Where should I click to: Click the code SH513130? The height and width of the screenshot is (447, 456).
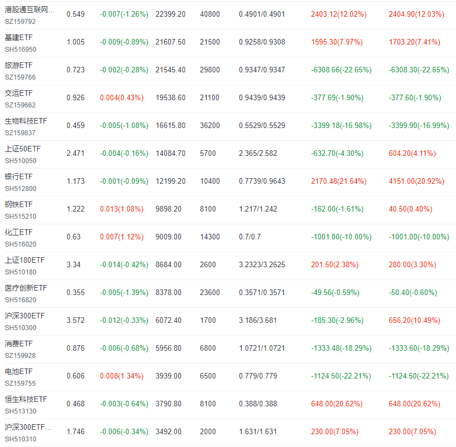click(x=21, y=411)
